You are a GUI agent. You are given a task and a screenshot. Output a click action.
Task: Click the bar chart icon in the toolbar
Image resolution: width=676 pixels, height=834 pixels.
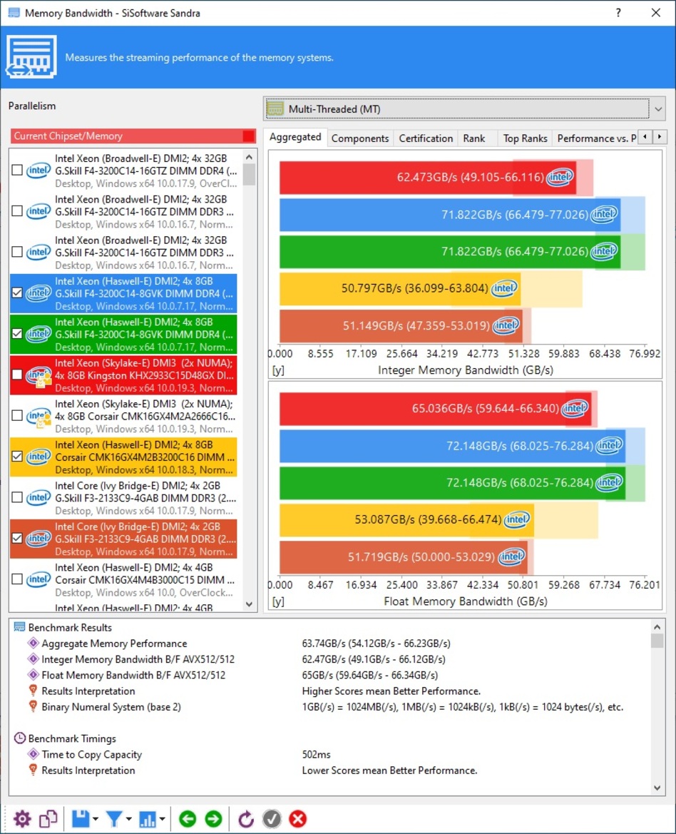(x=147, y=819)
